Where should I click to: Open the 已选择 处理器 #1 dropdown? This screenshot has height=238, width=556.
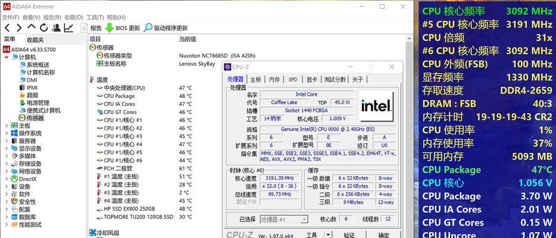[284, 220]
